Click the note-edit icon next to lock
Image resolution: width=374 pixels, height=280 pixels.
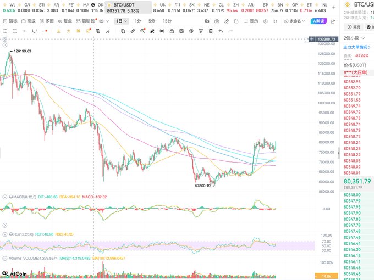point(182,31)
